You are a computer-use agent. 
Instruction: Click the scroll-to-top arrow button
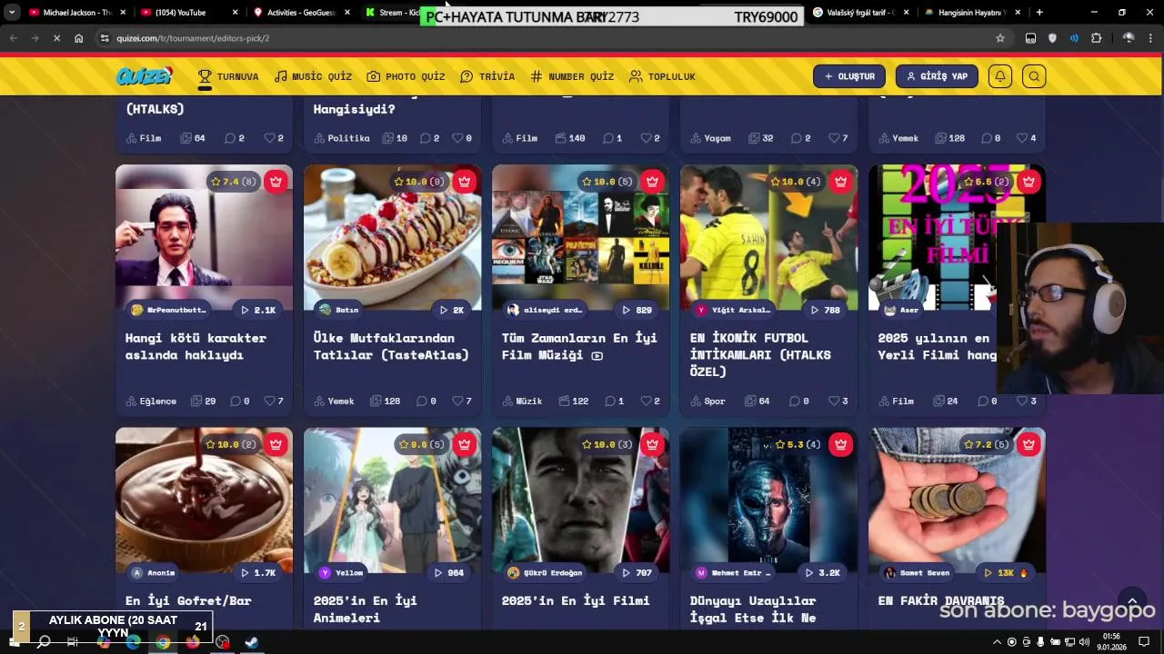click(1132, 601)
